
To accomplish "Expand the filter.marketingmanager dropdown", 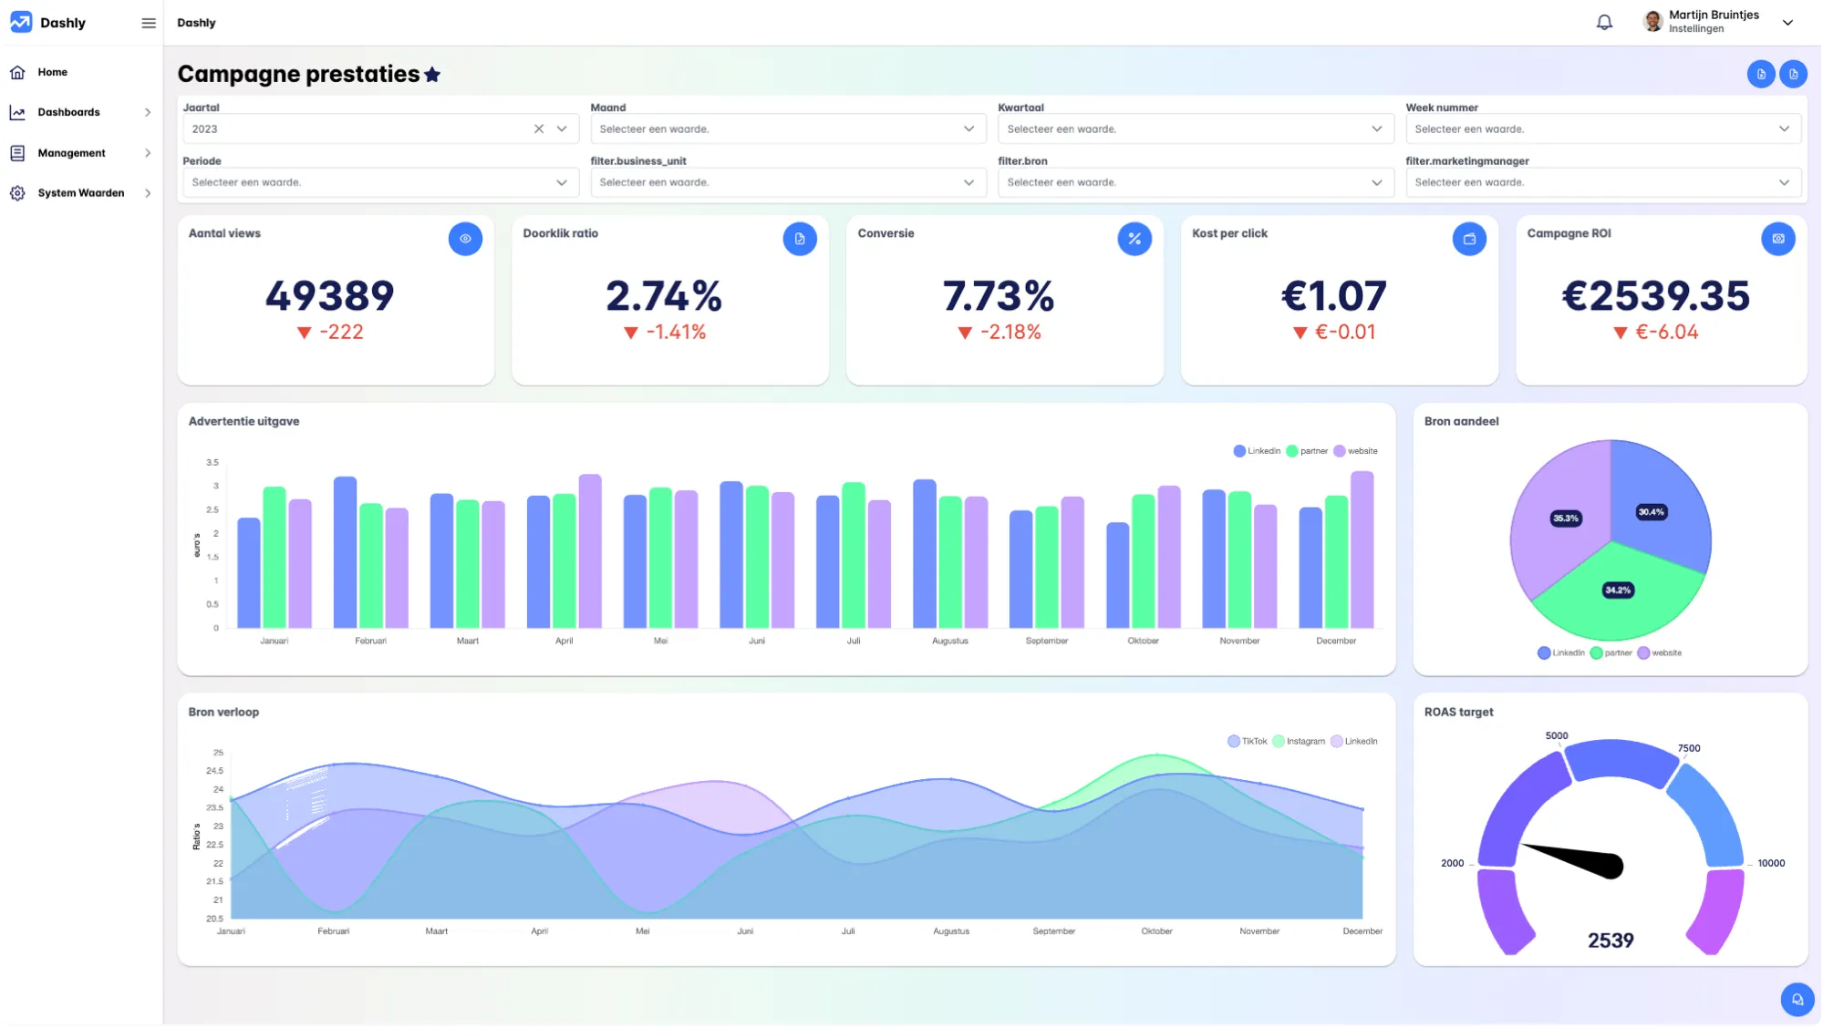I will click(1602, 182).
